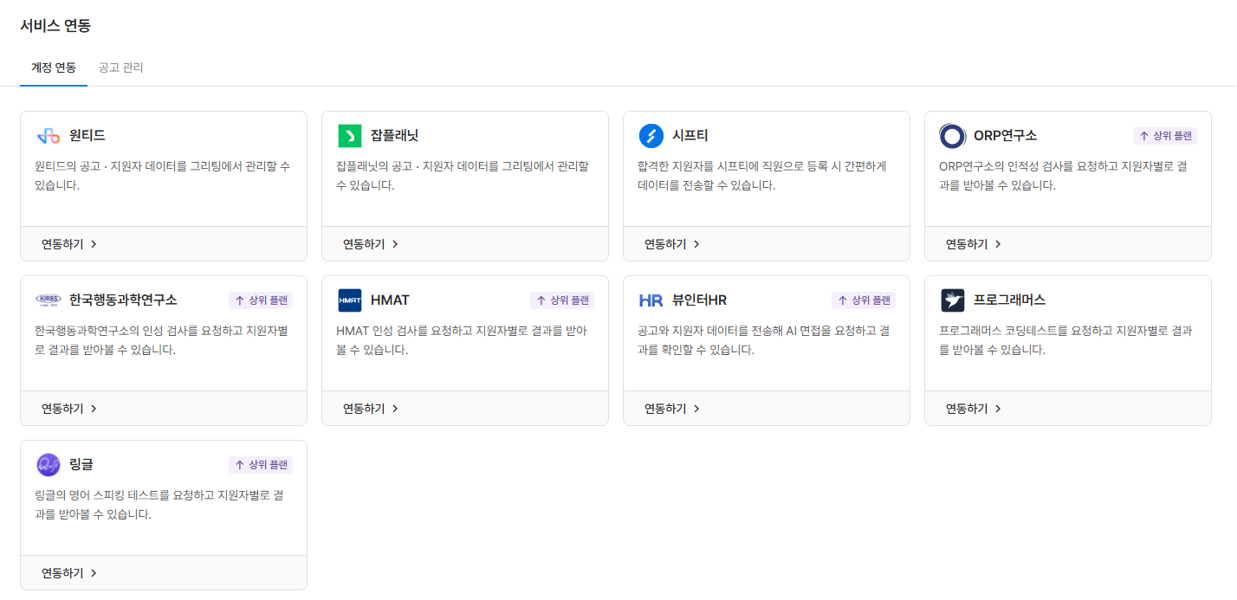1237x600 pixels.
Task: Click the Wanted (원티드) logo icon
Action: 49,136
